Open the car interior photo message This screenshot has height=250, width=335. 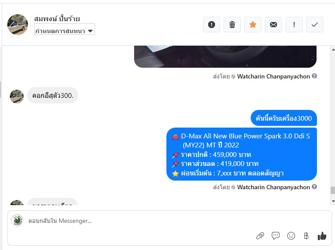coord(225,56)
